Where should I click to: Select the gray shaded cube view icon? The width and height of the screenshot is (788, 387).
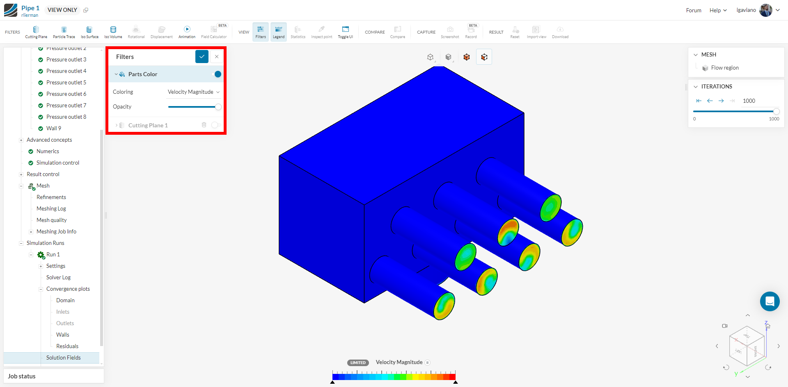click(x=449, y=57)
